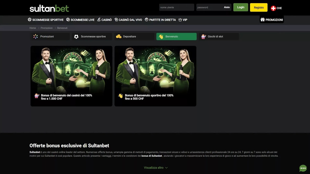Open Partite in Diretta
The height and width of the screenshot is (174, 310).
[x=160, y=20]
